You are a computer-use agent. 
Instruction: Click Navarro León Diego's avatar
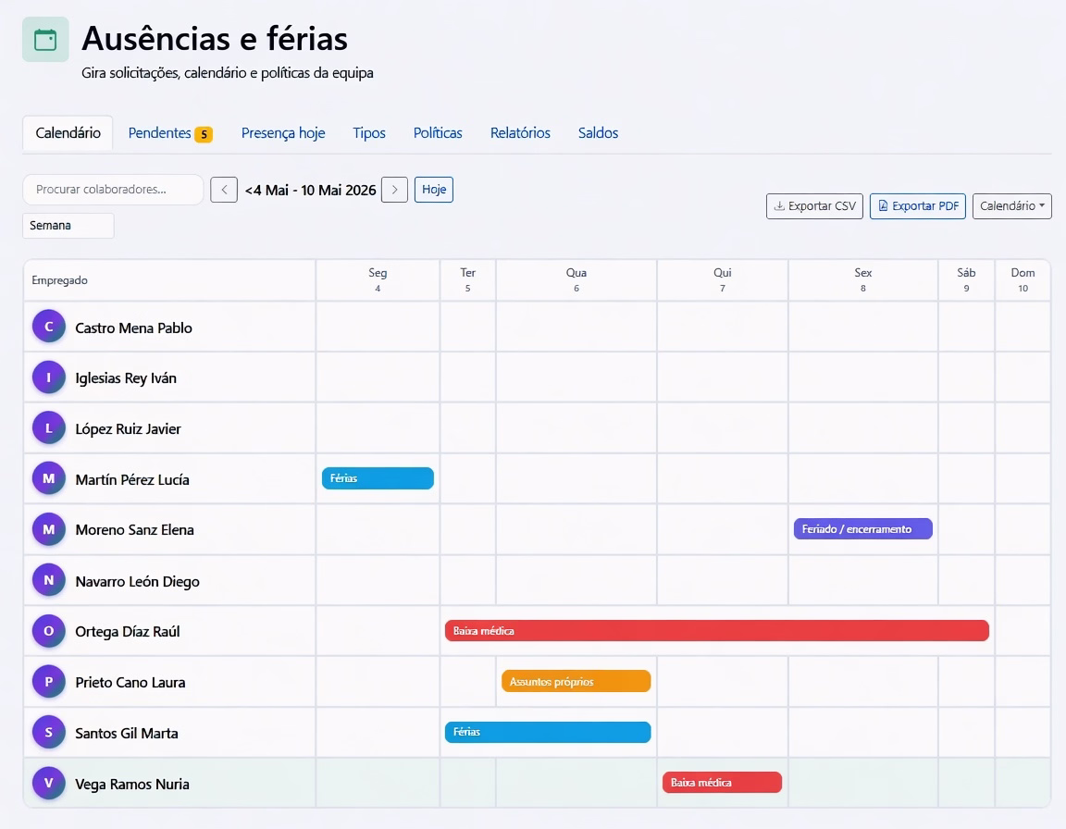click(x=49, y=580)
